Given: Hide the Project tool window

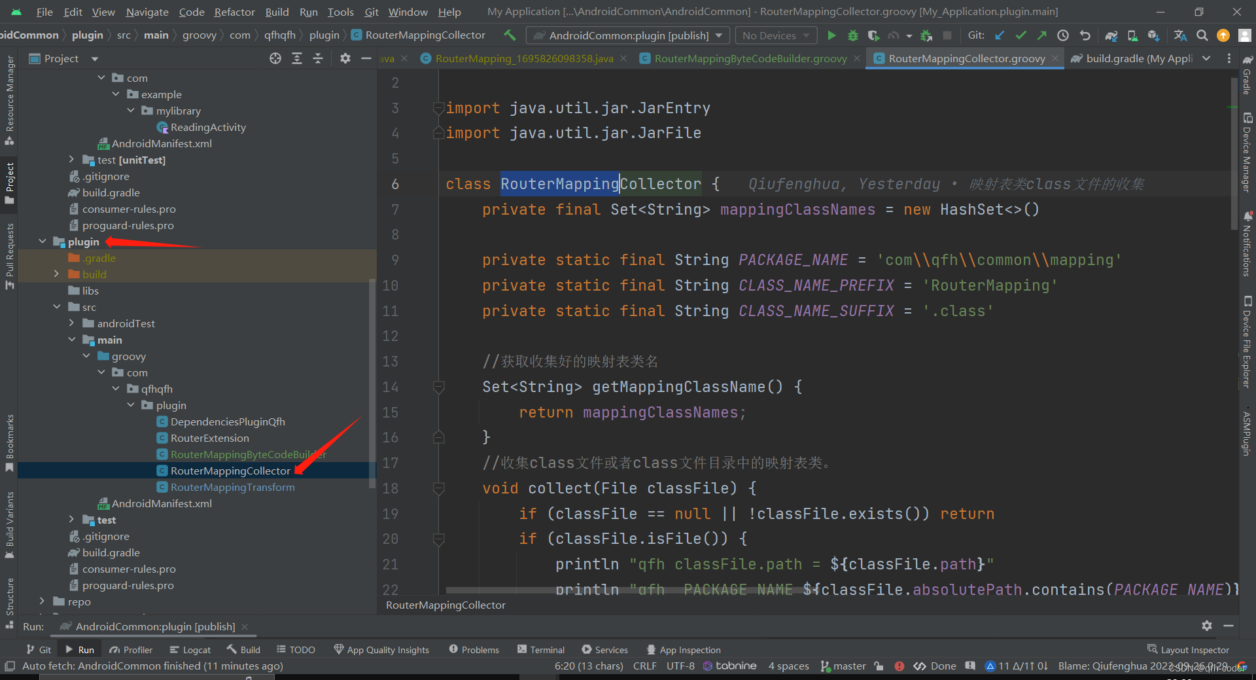Looking at the screenshot, I should (x=366, y=58).
